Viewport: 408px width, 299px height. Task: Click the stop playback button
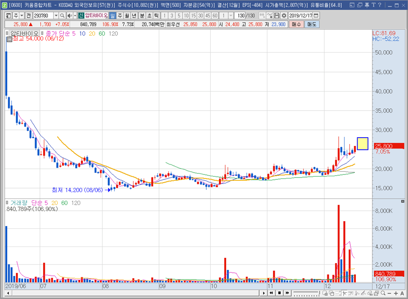coord(279,293)
